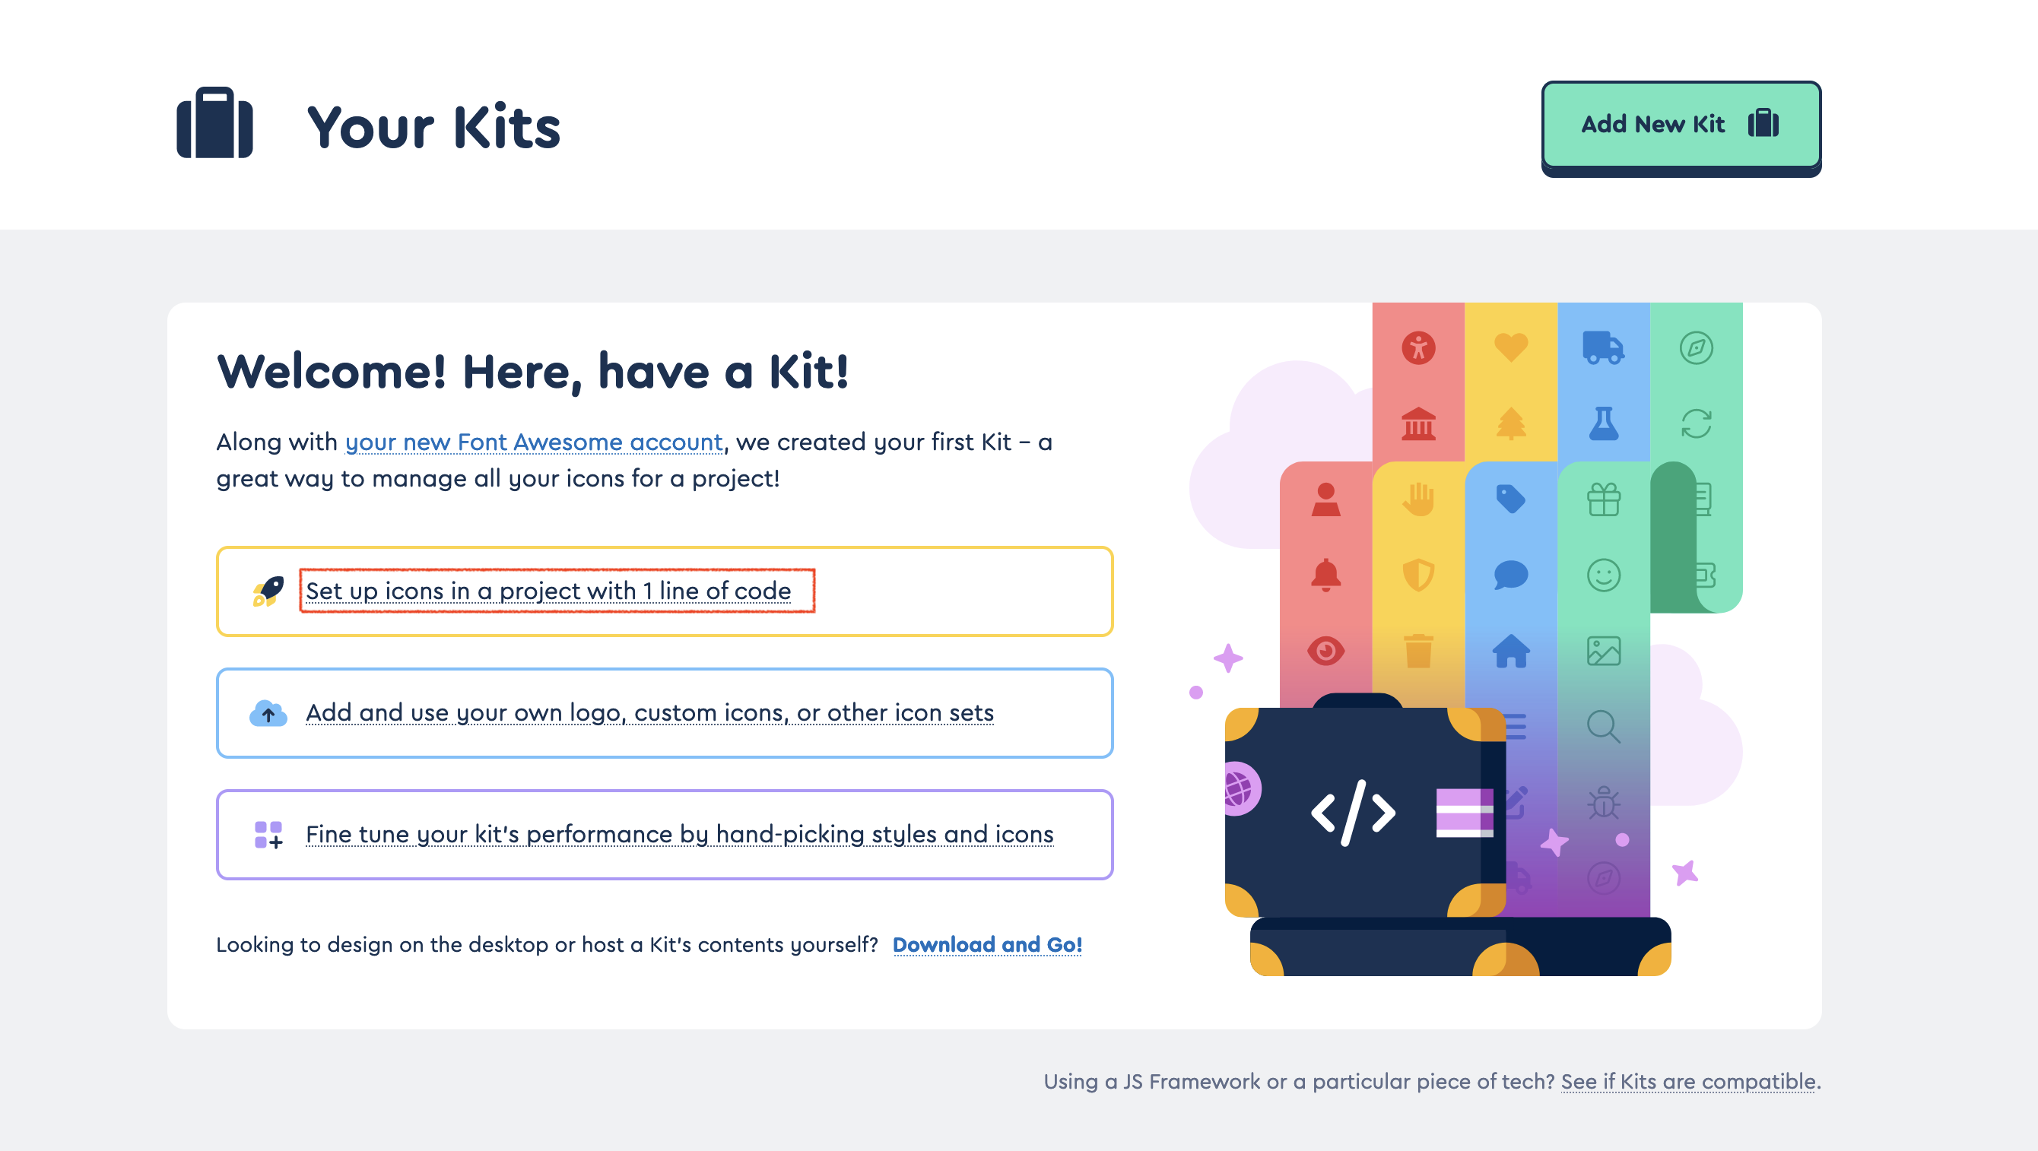Click the red bell icon in illustration
The width and height of the screenshot is (2038, 1151).
(x=1326, y=575)
